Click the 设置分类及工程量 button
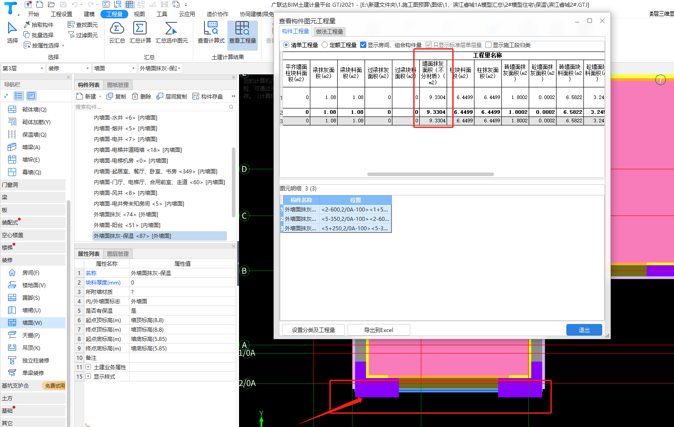The height and width of the screenshot is (427, 674). tap(313, 330)
